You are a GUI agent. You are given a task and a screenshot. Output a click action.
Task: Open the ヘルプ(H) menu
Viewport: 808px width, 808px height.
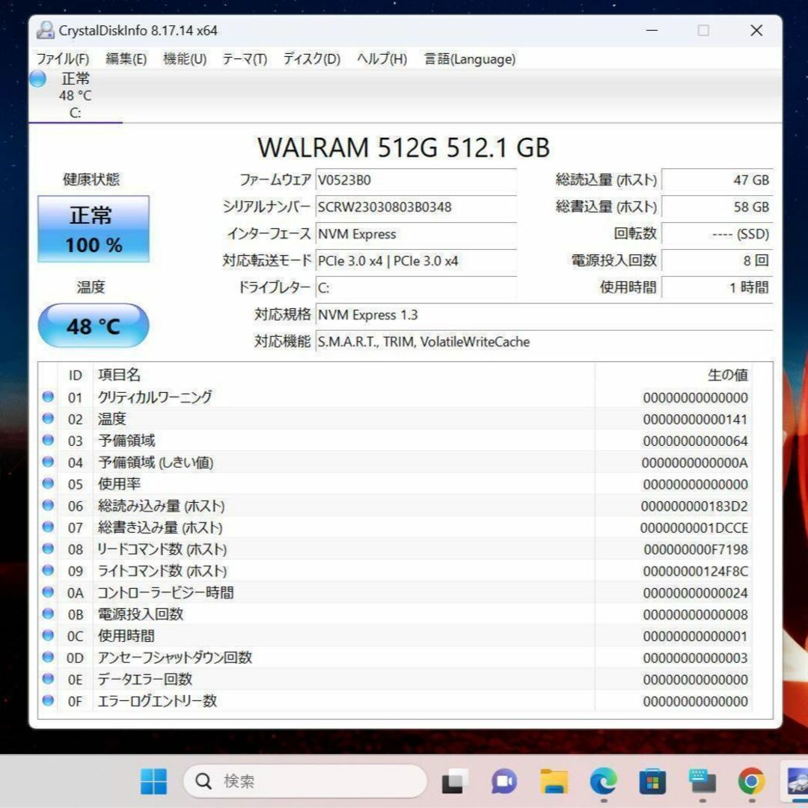point(382,59)
